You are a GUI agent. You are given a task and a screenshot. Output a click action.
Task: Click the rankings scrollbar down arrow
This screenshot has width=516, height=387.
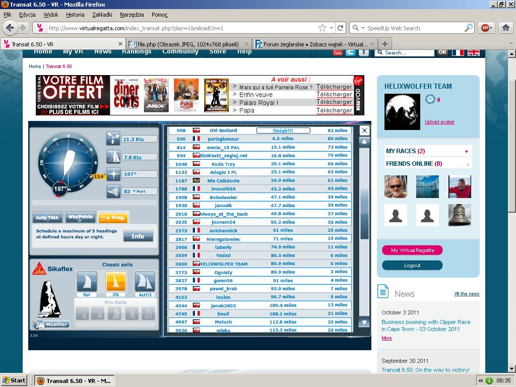tap(364, 322)
